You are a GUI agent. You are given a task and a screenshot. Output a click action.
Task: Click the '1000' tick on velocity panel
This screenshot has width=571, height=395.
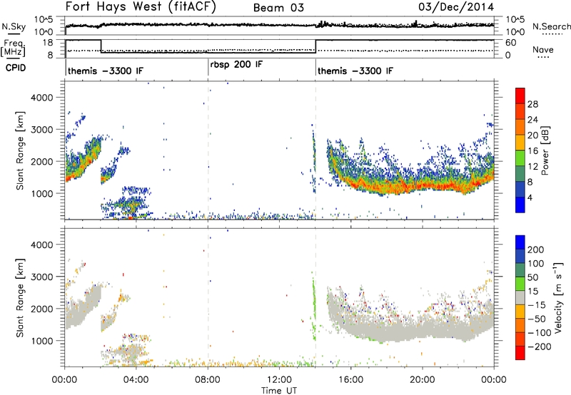click(42, 341)
